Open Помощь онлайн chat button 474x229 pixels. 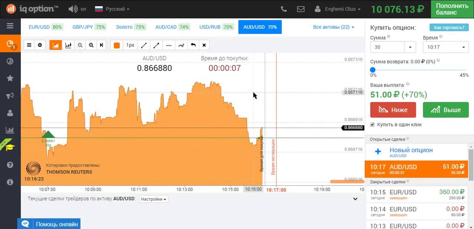pyautogui.click(x=49, y=224)
